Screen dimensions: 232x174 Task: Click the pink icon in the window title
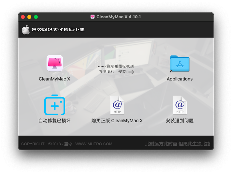click(93, 17)
